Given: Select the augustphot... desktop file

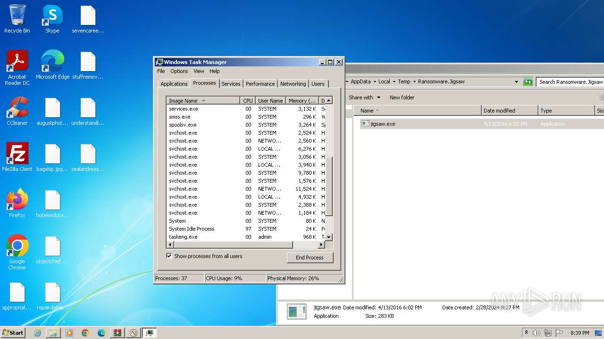Looking at the screenshot, I should tap(52, 111).
